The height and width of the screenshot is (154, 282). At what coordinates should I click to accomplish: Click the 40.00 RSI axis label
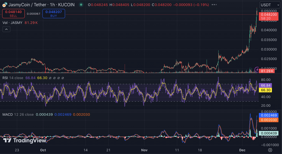tap(266, 97)
